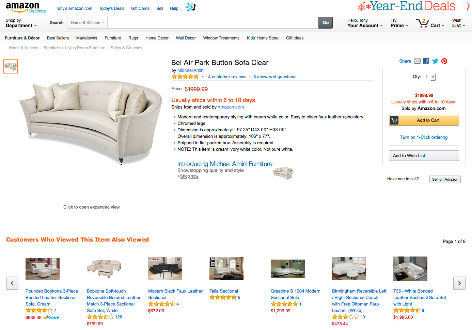The image size is (472, 330).
Task: Open star rating breakdown arrow
Action: [203, 77]
